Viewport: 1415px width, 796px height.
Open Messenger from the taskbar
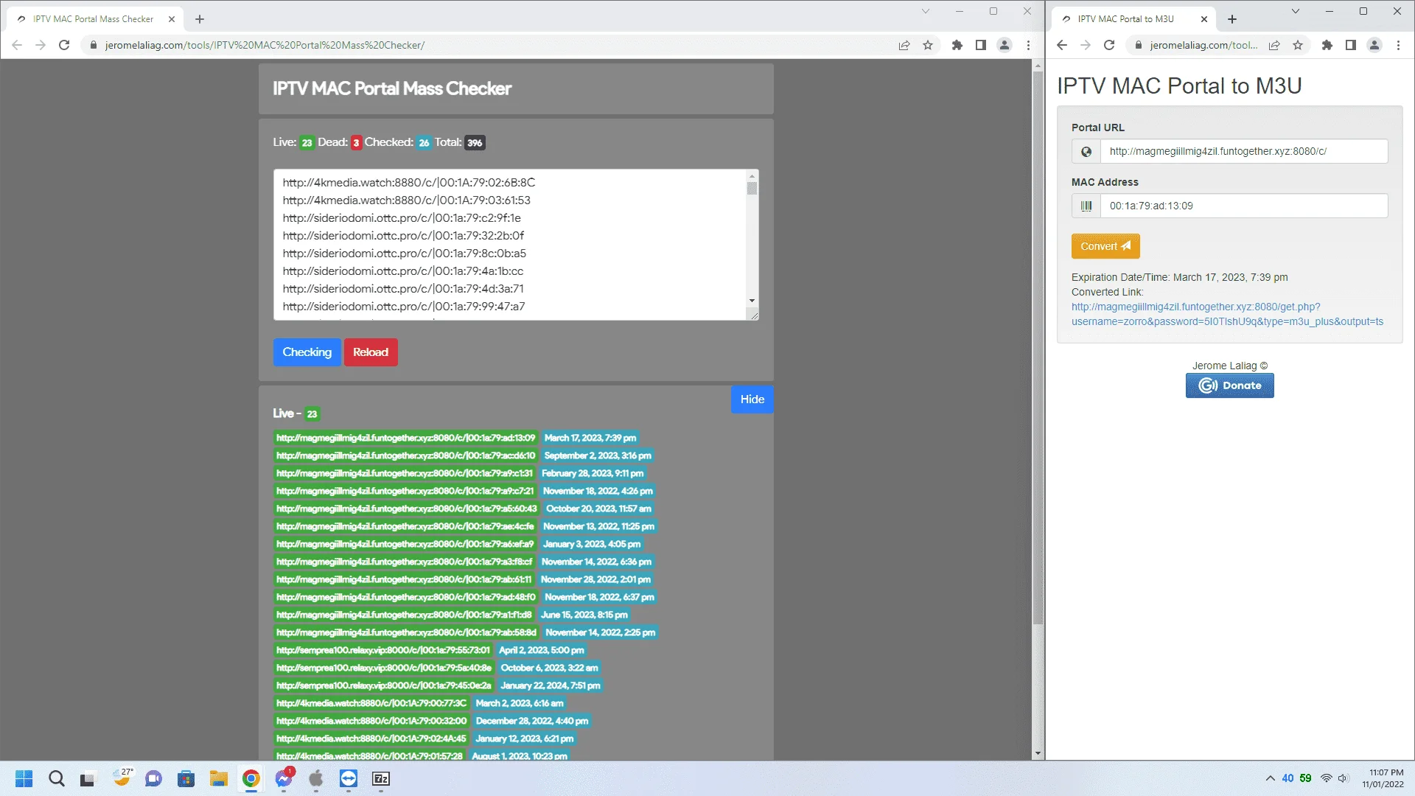tap(284, 778)
